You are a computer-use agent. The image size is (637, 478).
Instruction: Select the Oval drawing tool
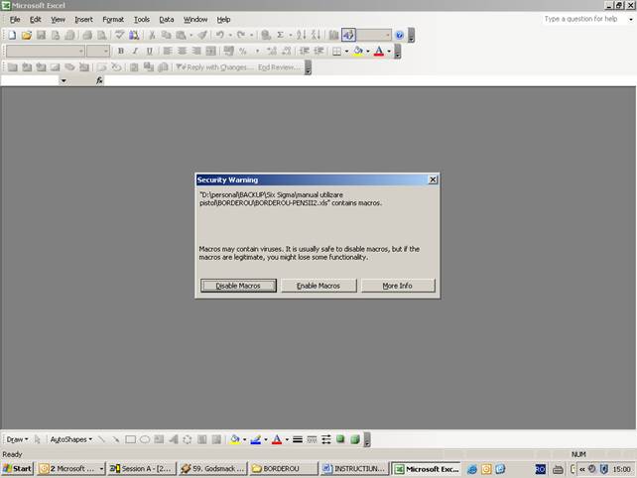tap(145, 439)
